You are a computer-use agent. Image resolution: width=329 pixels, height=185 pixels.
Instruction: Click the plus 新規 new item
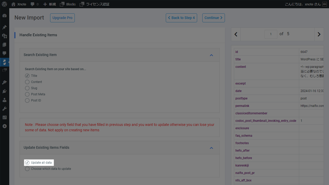(x=49, y=4)
